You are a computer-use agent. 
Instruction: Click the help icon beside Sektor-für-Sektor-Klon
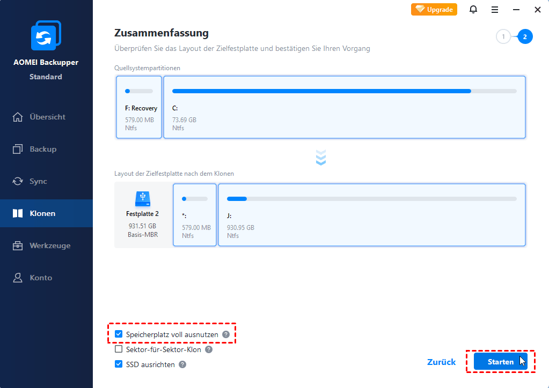coord(209,349)
